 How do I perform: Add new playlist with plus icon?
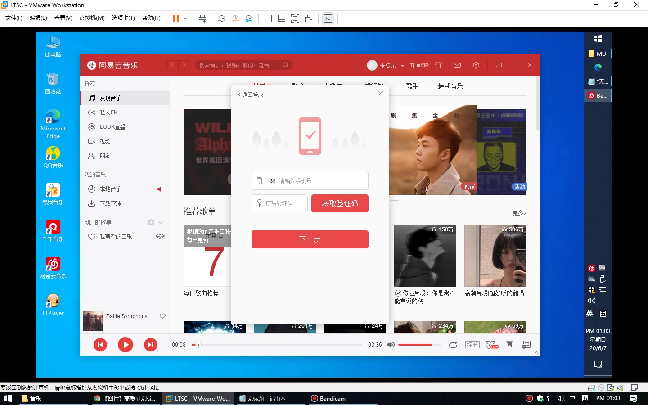(151, 222)
